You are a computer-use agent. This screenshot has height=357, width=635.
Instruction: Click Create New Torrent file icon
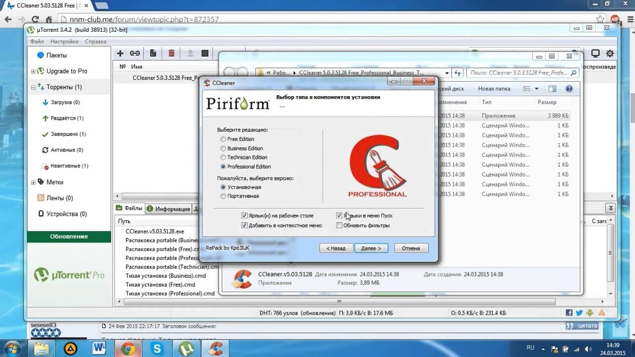153,53
